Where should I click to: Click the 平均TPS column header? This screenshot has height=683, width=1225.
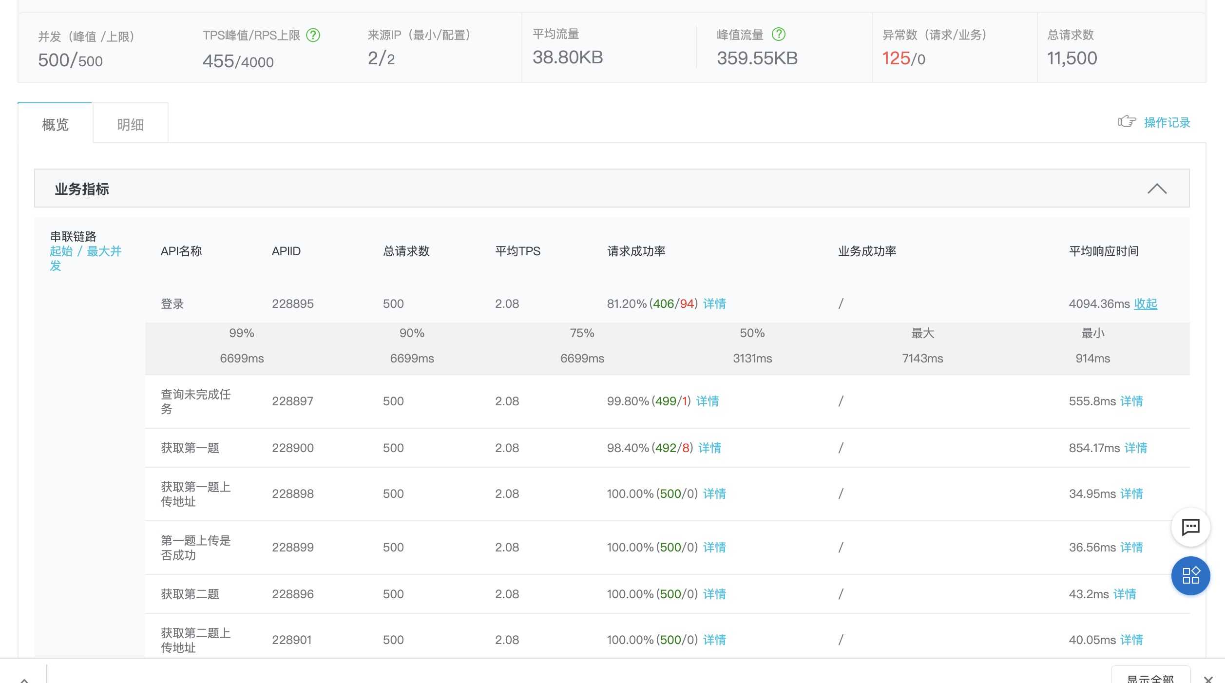tap(517, 251)
